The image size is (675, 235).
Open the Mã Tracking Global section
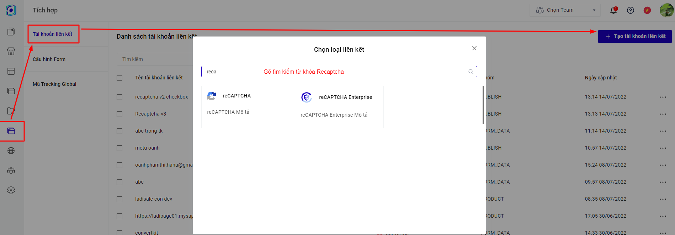tap(54, 84)
